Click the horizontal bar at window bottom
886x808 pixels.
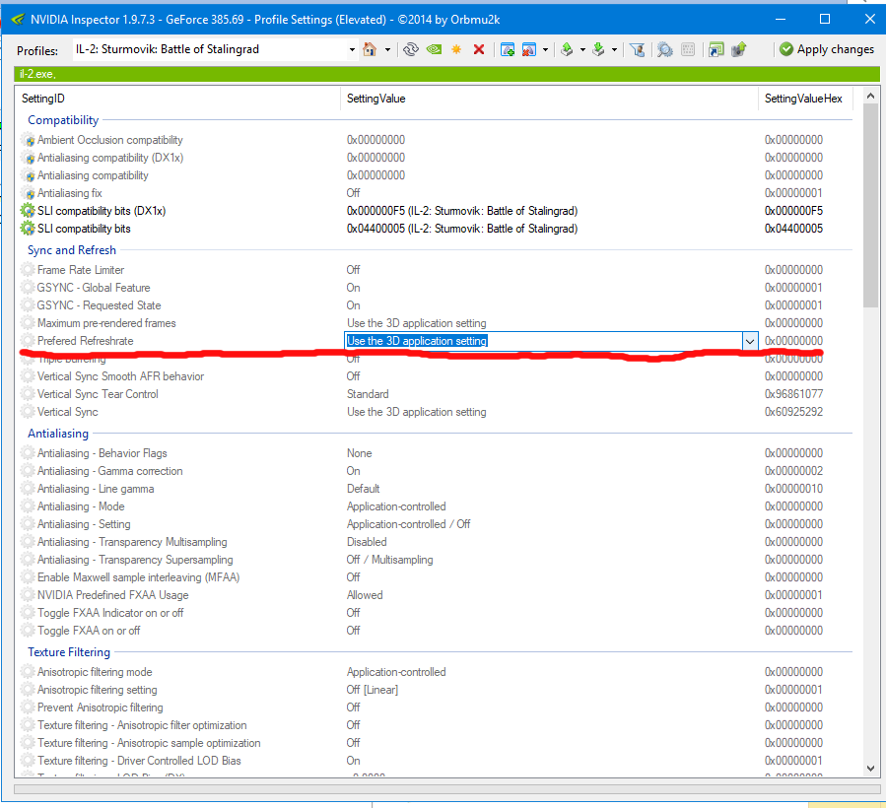click(446, 789)
